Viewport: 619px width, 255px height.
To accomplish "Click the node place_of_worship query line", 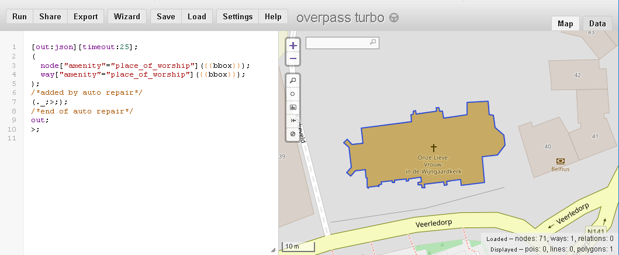I will point(146,65).
